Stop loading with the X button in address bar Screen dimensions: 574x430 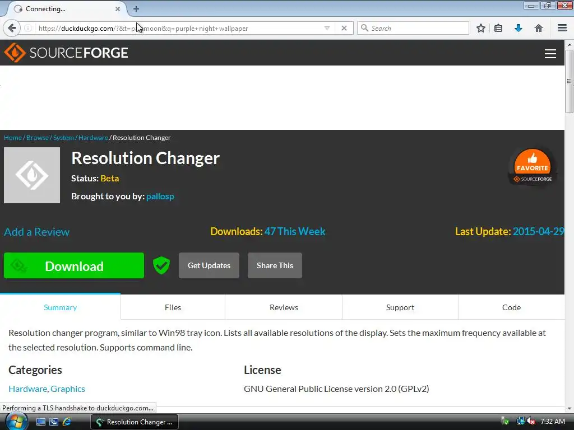click(344, 28)
